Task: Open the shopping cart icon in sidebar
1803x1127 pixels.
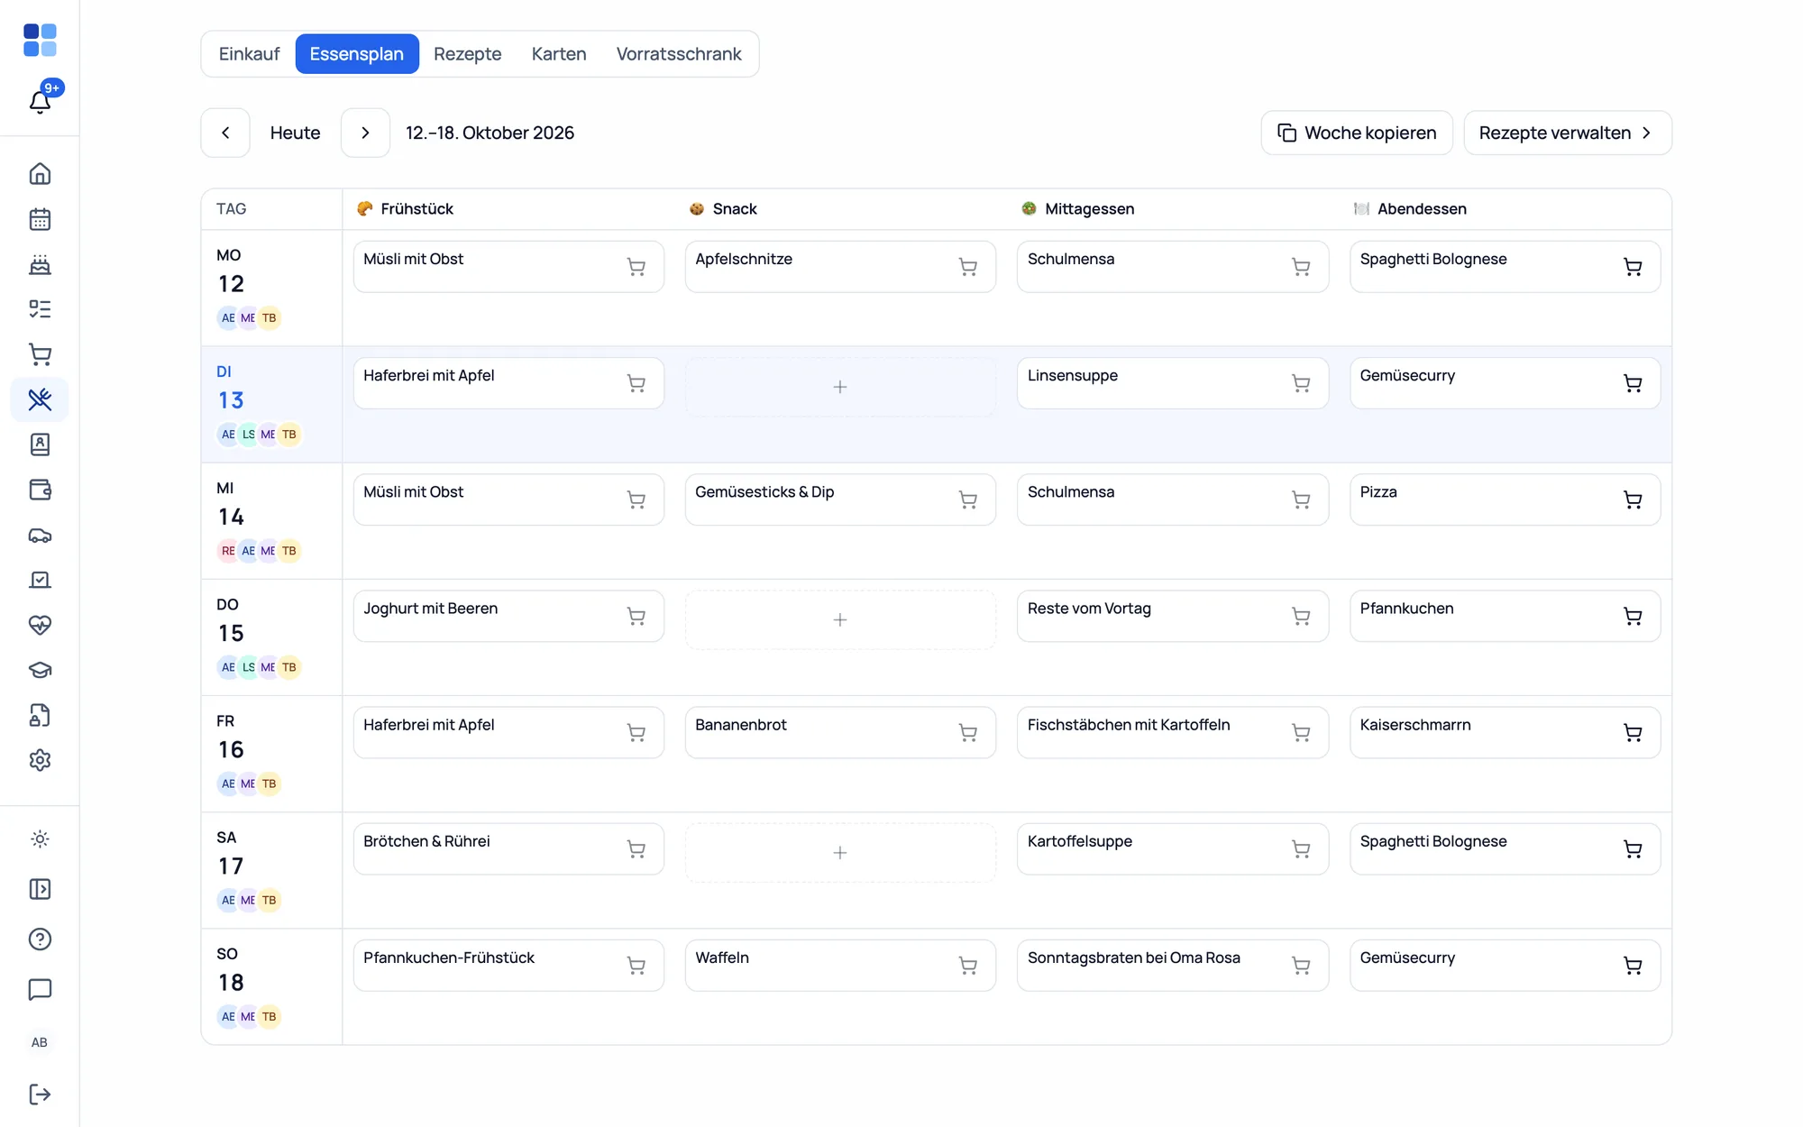Action: [x=40, y=354]
